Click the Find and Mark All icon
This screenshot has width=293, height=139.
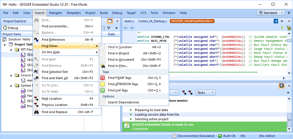(x=36, y=78)
